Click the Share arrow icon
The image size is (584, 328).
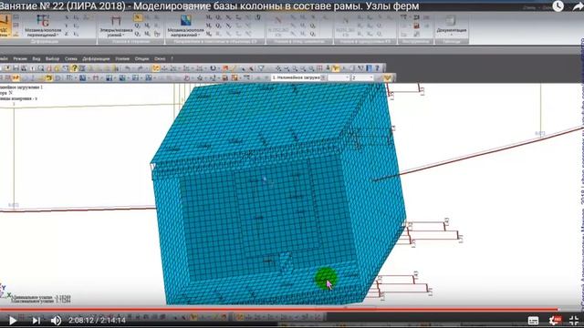(x=578, y=6)
